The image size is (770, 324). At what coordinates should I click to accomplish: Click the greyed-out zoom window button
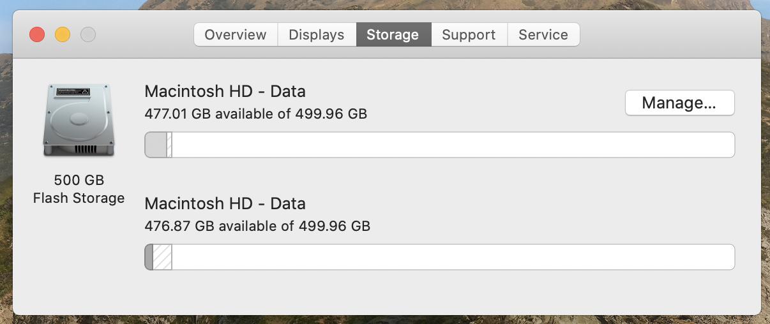[x=88, y=34]
